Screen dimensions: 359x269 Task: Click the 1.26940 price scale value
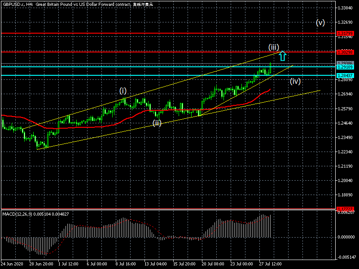pyautogui.click(x=345, y=94)
